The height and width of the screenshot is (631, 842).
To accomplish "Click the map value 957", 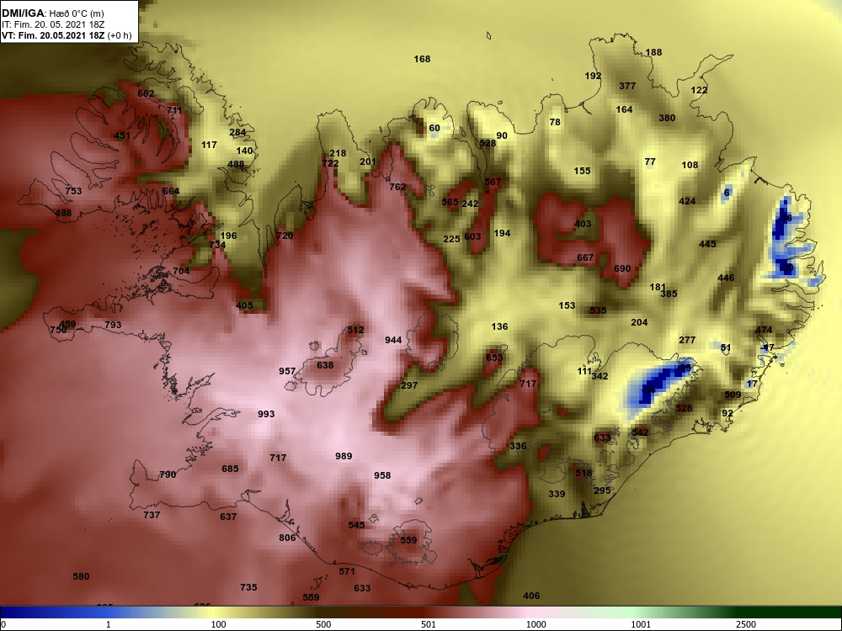I will pos(287,371).
